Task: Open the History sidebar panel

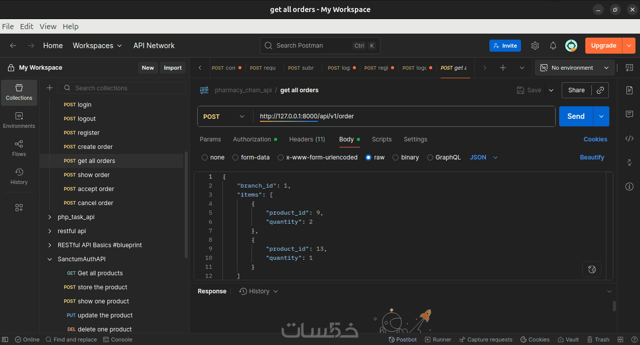Action: coord(19,177)
